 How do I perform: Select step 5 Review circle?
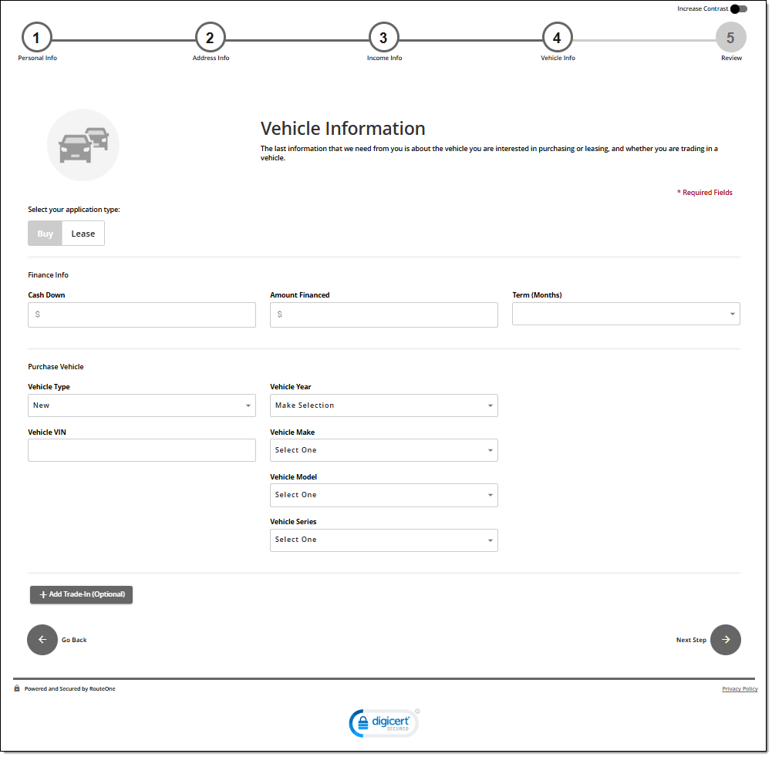[x=730, y=37]
